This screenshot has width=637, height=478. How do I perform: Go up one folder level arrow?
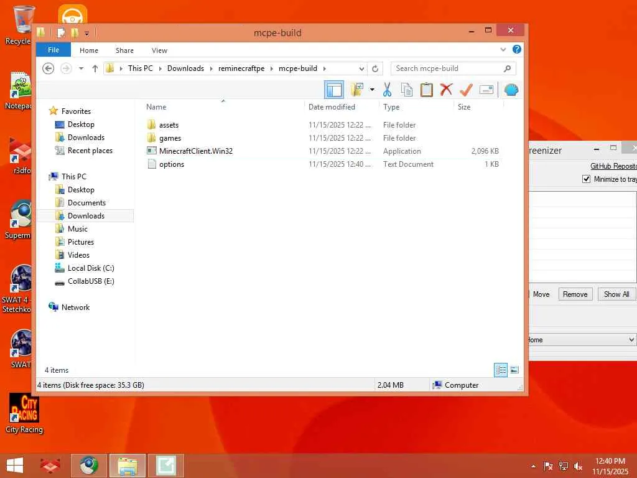95,68
